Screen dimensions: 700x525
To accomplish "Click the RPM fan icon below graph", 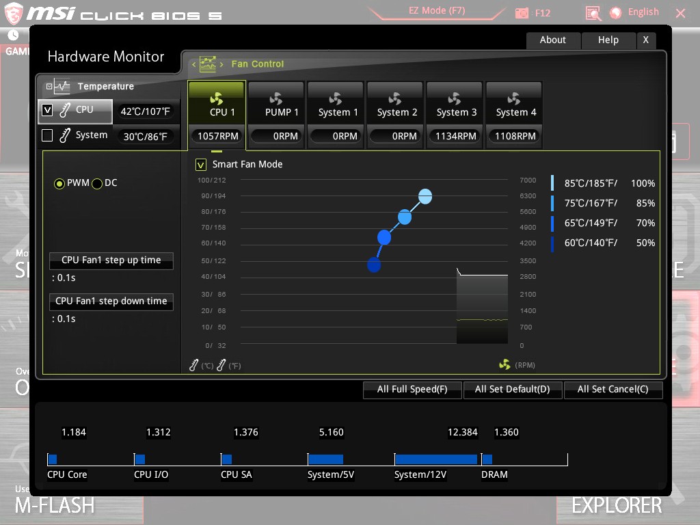I will click(504, 365).
